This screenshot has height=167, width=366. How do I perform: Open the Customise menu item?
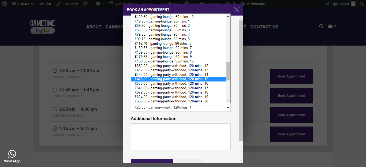[x=70, y=4]
